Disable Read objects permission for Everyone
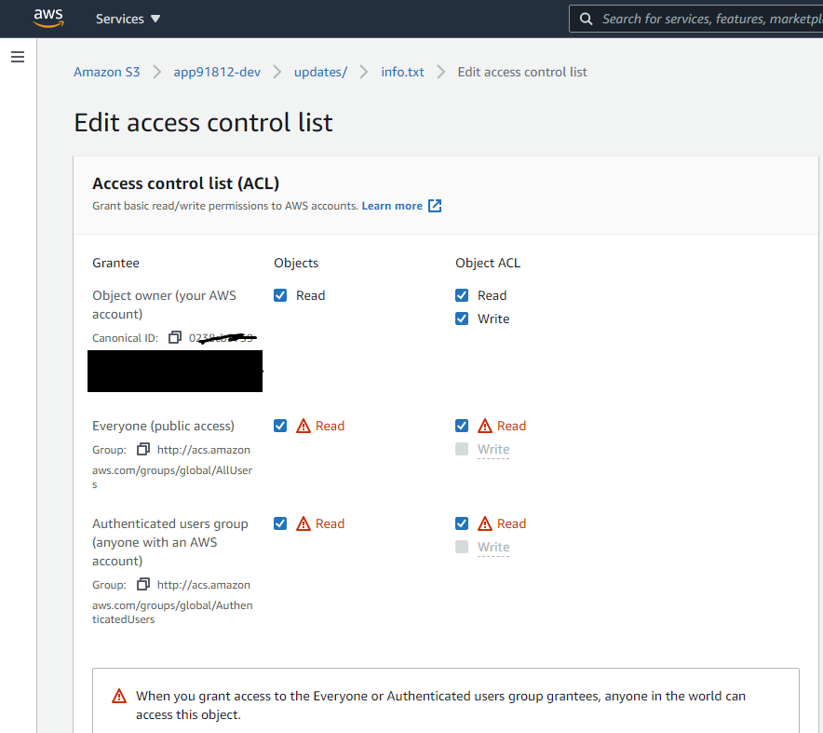Viewport: 823px width, 733px height. [x=280, y=426]
